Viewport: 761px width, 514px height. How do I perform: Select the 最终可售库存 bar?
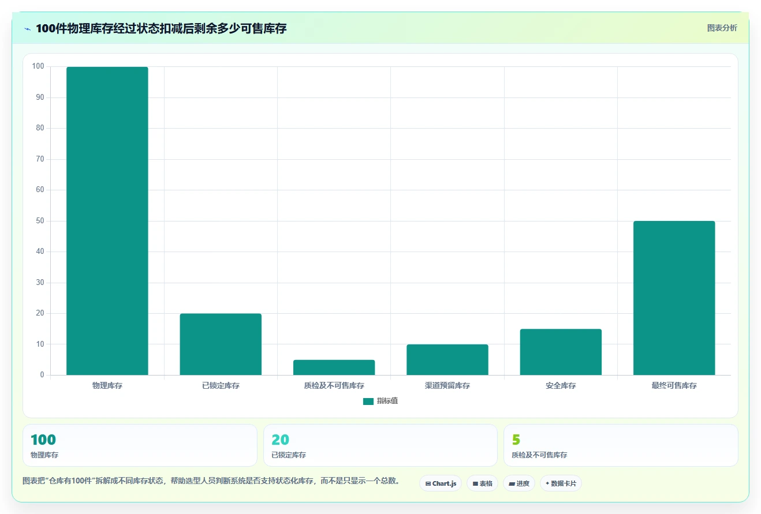(674, 298)
